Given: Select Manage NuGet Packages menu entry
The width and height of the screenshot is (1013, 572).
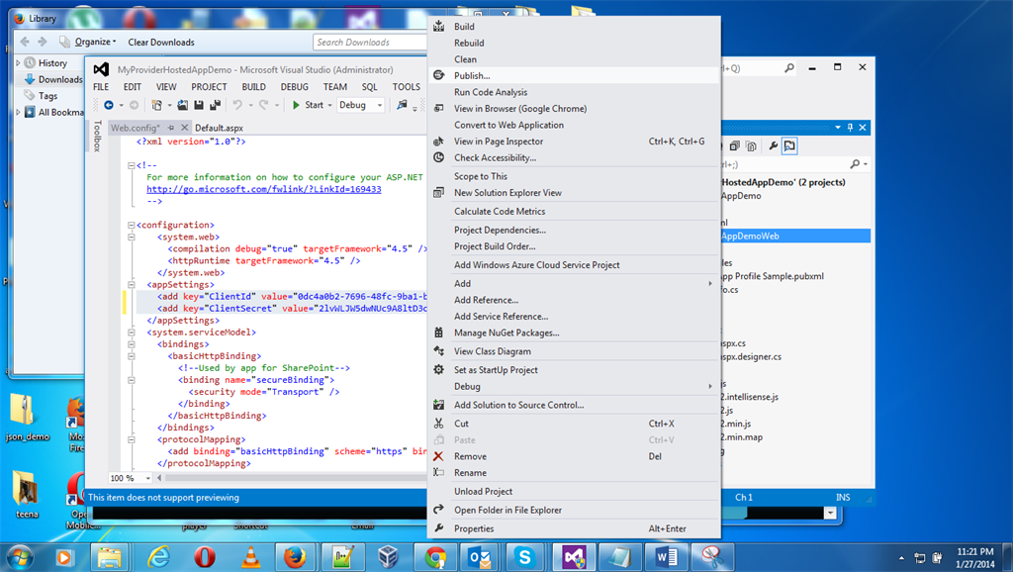Looking at the screenshot, I should (x=506, y=333).
